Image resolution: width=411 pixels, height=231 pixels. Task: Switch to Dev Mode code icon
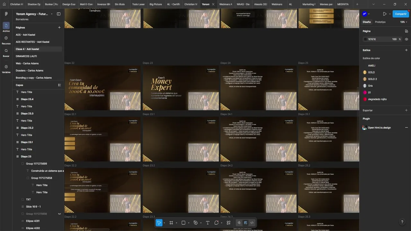click(252, 223)
